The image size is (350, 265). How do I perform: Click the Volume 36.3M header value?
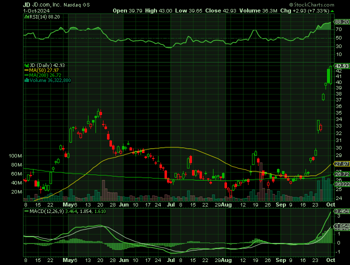258,10
